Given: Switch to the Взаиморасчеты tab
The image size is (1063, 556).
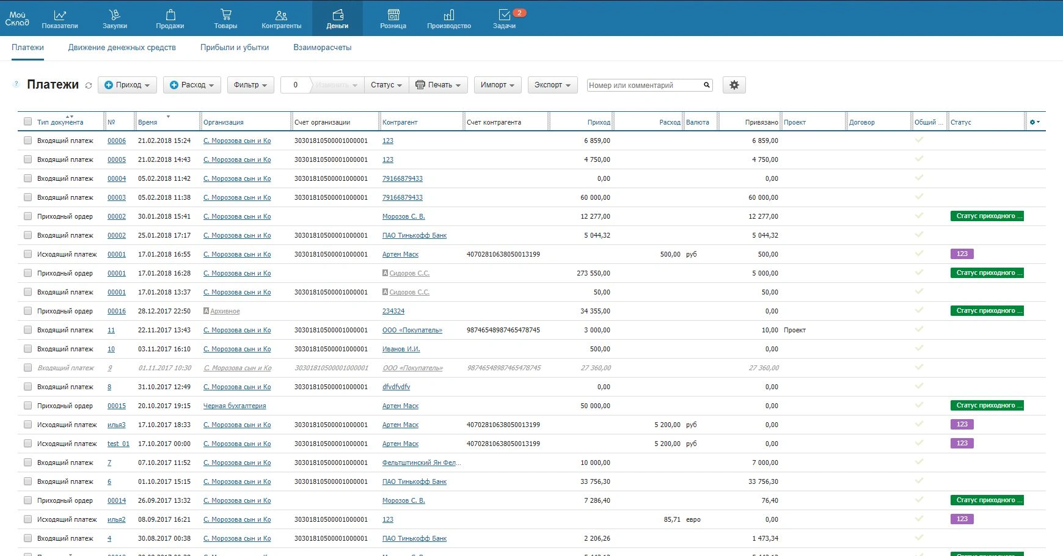Looking at the screenshot, I should (x=322, y=48).
